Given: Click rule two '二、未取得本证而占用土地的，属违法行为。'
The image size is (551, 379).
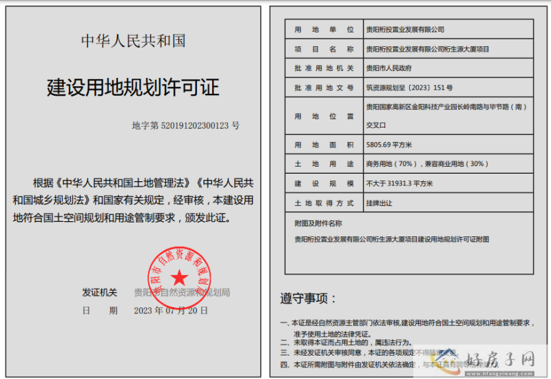Looking at the screenshot, I should (x=346, y=342).
